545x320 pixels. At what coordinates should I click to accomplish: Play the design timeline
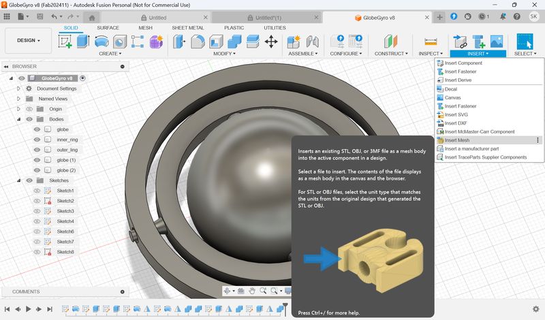29,309
